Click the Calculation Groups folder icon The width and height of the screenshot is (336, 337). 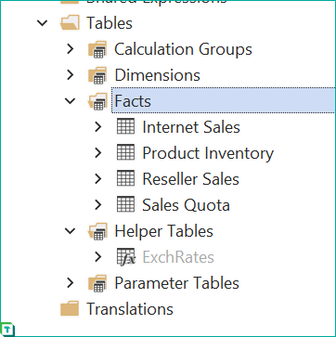click(97, 49)
